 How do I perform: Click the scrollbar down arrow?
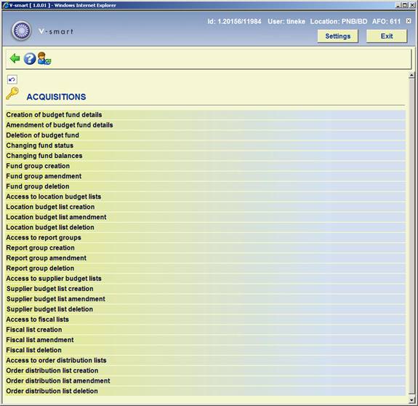pyautogui.click(x=411, y=400)
